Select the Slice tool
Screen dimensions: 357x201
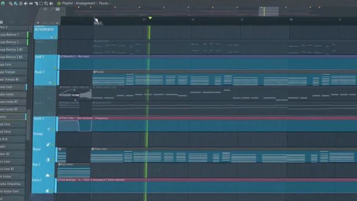(x=36, y=3)
